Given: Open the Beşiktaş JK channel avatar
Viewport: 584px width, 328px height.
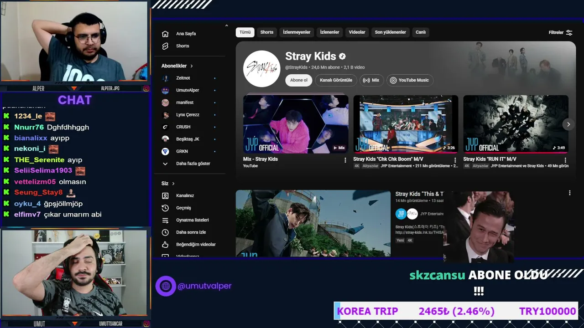Looking at the screenshot, I should pos(165,139).
